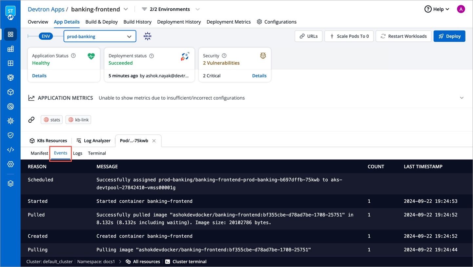Close the Pod/...-75kwb tab
The height and width of the screenshot is (267, 473).
tap(154, 141)
